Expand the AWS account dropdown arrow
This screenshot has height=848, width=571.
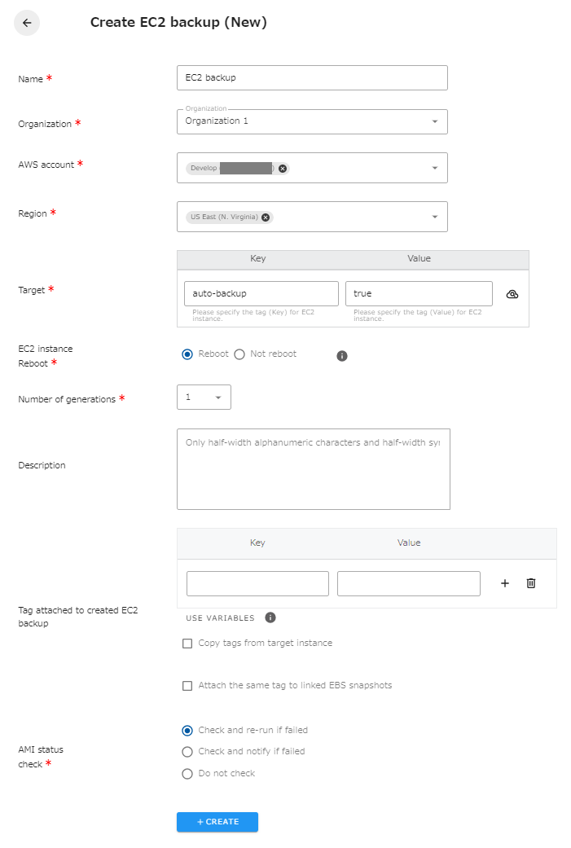tap(435, 168)
